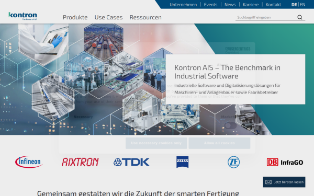Image resolution: width=314 pixels, height=196 pixels.
Task: Open the ZF customer logo
Action: coord(234,162)
